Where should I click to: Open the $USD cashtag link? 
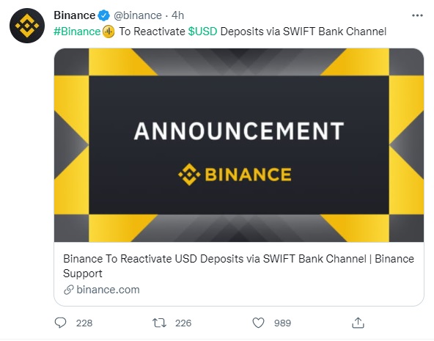(202, 32)
